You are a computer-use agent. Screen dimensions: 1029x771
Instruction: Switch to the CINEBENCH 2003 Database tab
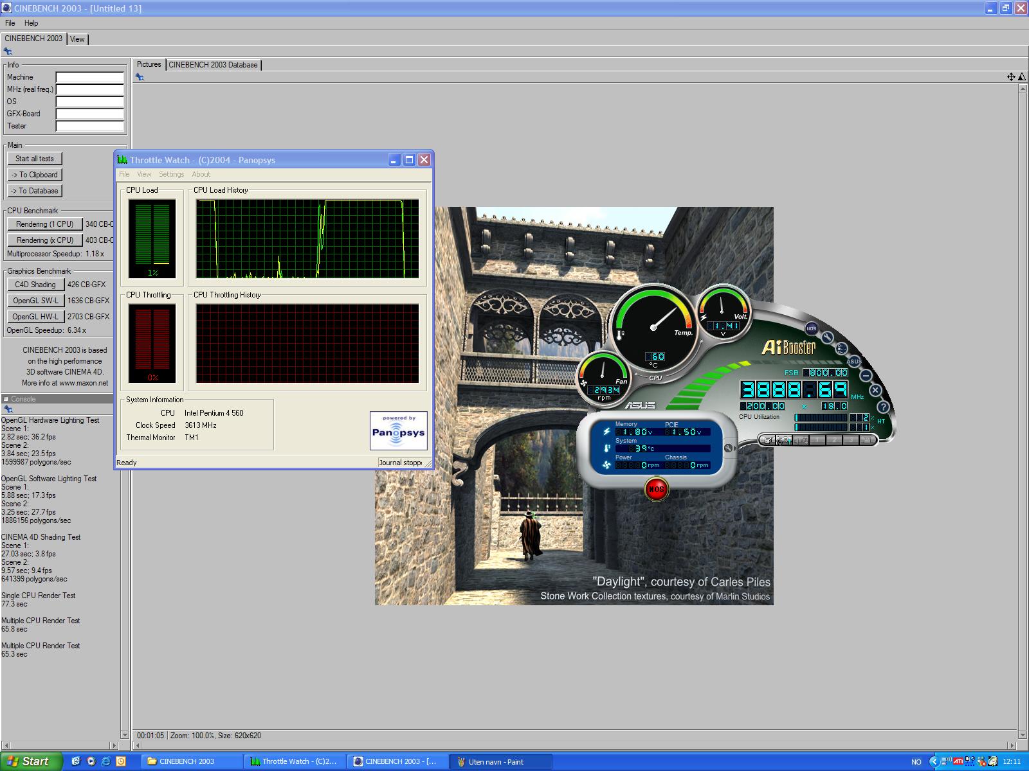213,65
